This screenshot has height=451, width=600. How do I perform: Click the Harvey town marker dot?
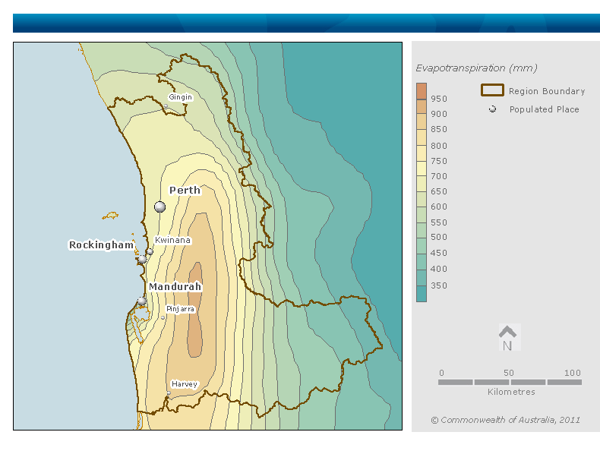pyautogui.click(x=169, y=393)
